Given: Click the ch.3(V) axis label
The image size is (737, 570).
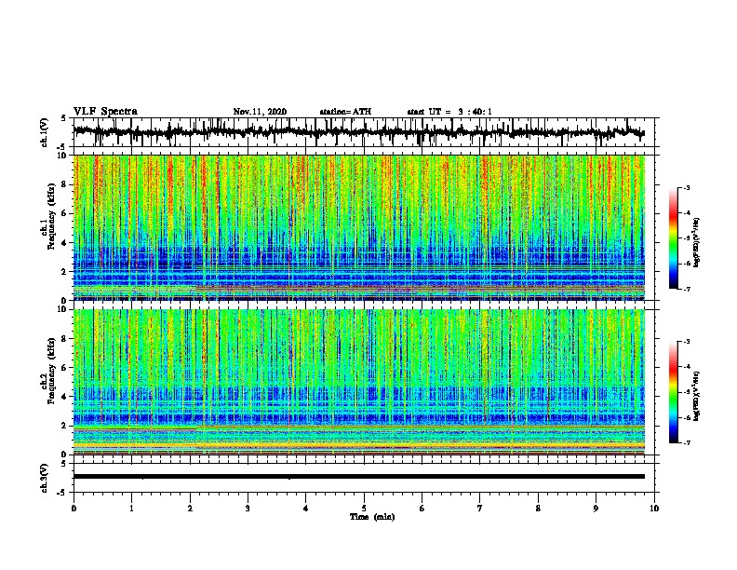Looking at the screenshot, I should pyautogui.click(x=45, y=478).
